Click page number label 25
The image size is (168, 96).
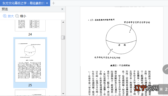(x=30, y=85)
